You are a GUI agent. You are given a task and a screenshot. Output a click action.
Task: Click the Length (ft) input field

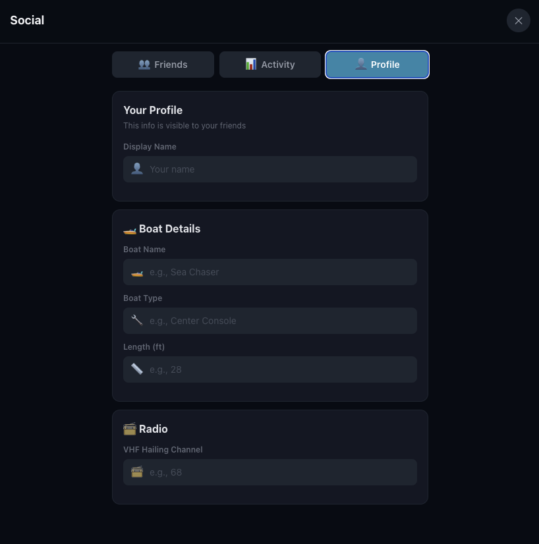[x=270, y=369]
